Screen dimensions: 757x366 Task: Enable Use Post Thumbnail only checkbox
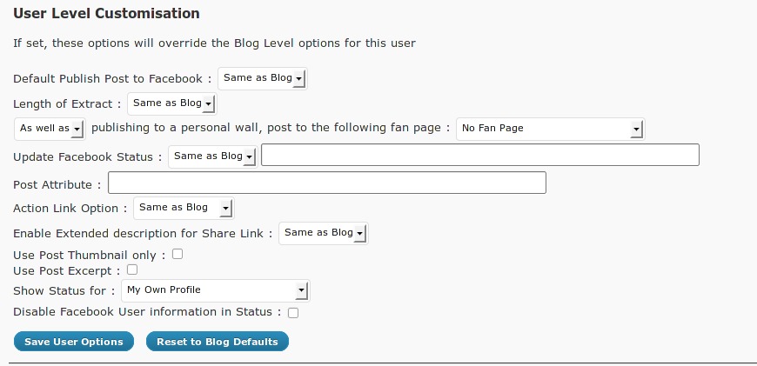pyautogui.click(x=178, y=255)
